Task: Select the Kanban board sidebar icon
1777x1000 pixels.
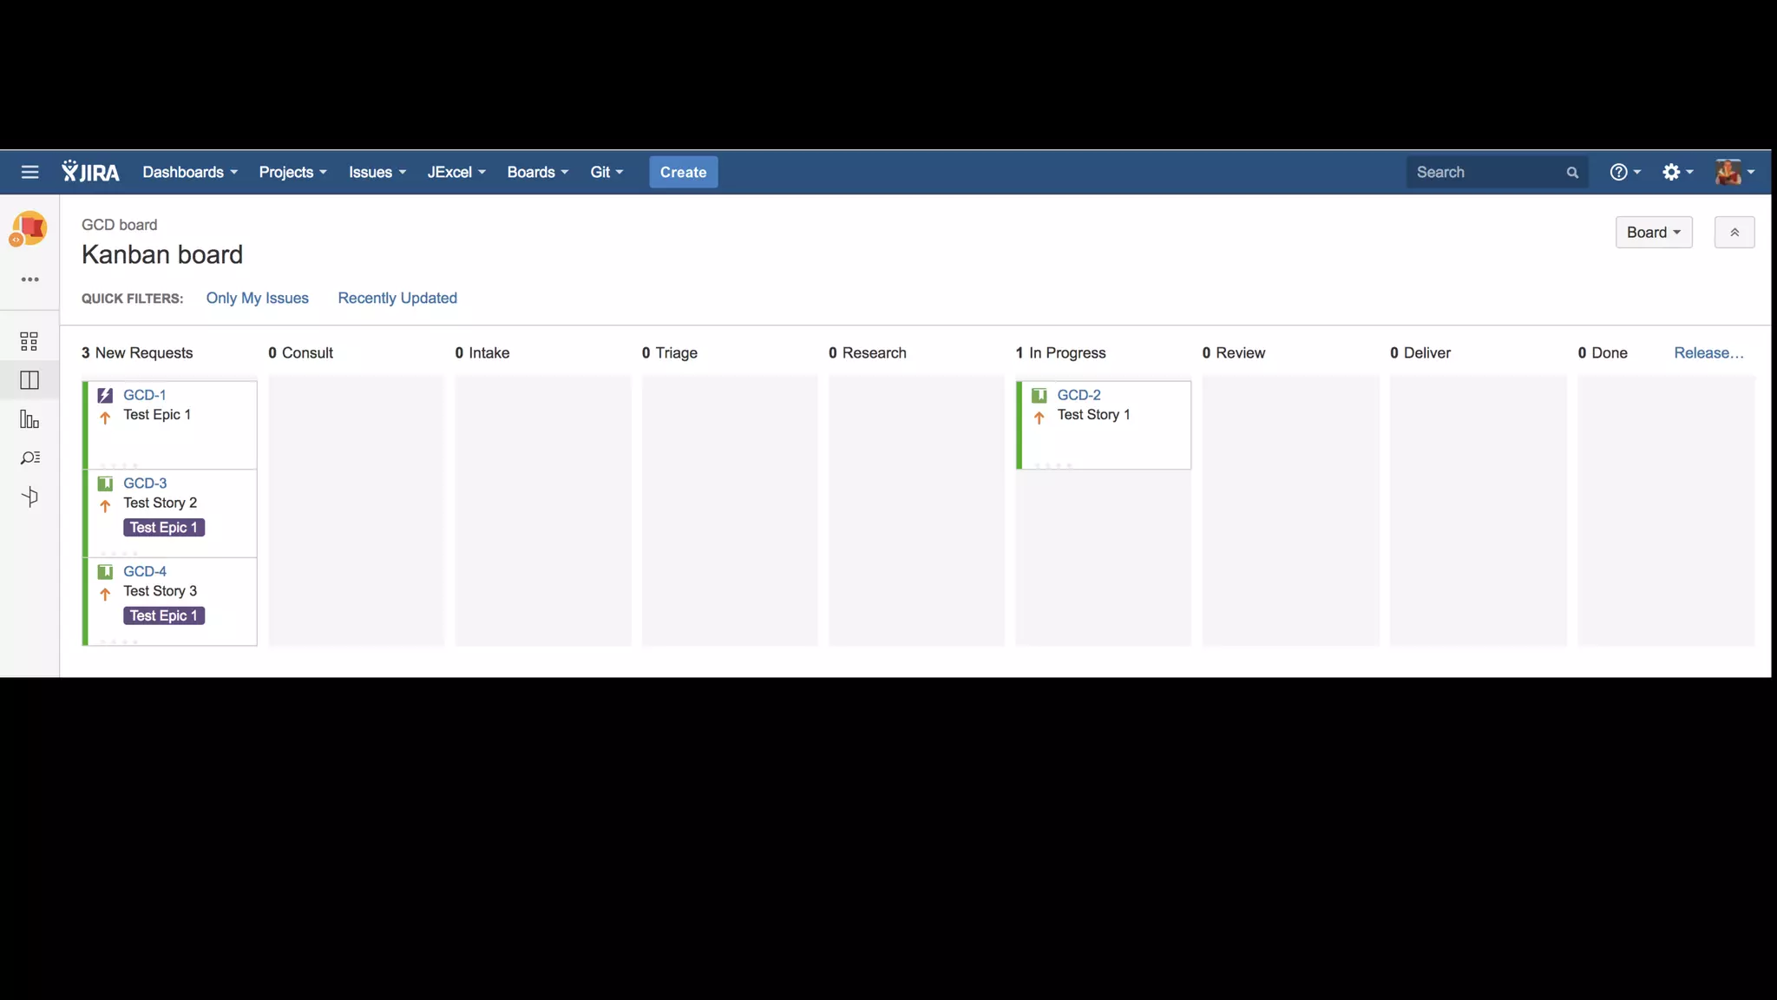Action: [30, 380]
